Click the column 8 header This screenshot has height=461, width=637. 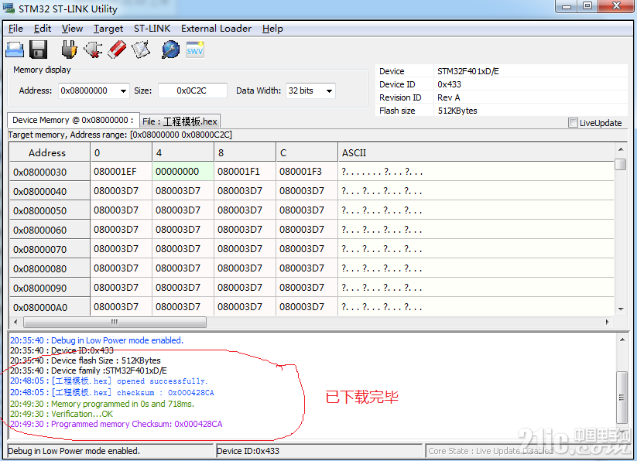click(245, 152)
